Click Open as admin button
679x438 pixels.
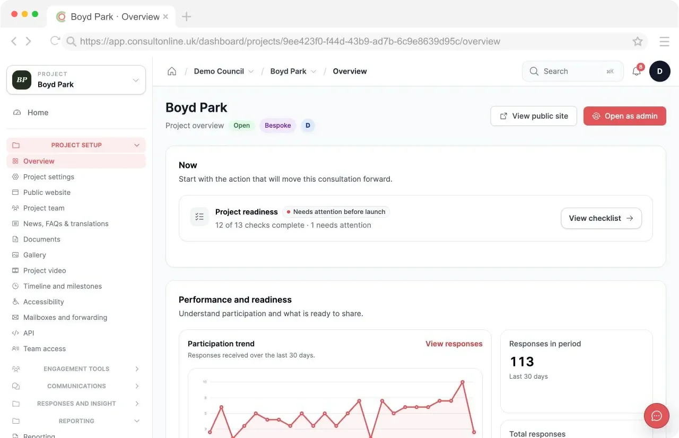point(625,116)
